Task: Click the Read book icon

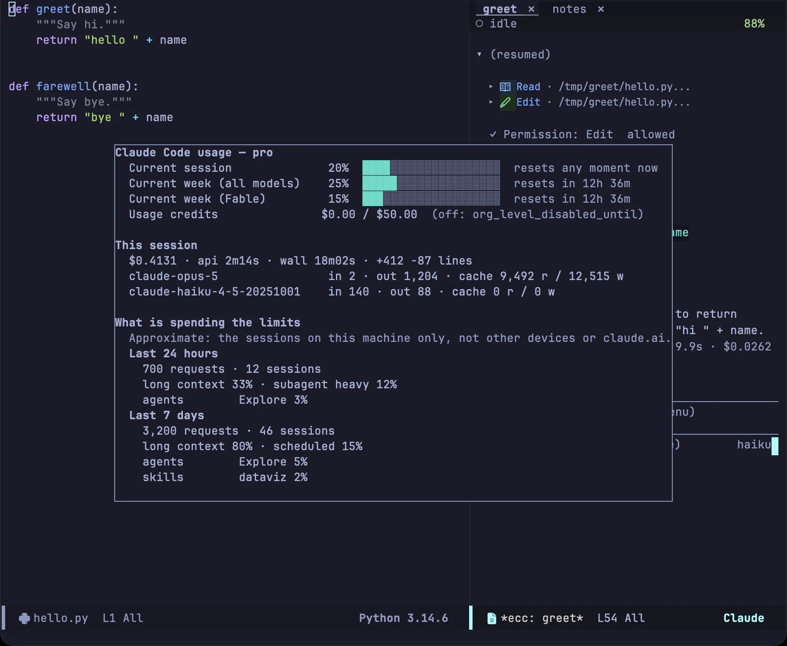Action: 505,87
